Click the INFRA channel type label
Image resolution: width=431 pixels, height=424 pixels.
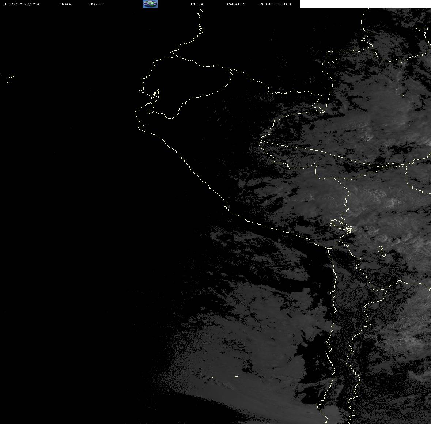197,4
